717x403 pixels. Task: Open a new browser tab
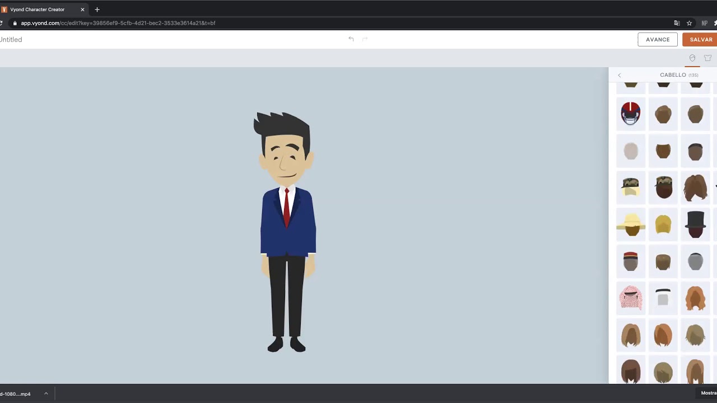point(97,10)
